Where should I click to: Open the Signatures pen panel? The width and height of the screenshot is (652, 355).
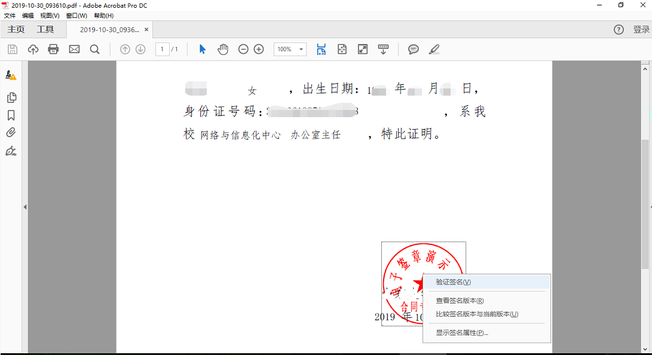pyautogui.click(x=11, y=151)
